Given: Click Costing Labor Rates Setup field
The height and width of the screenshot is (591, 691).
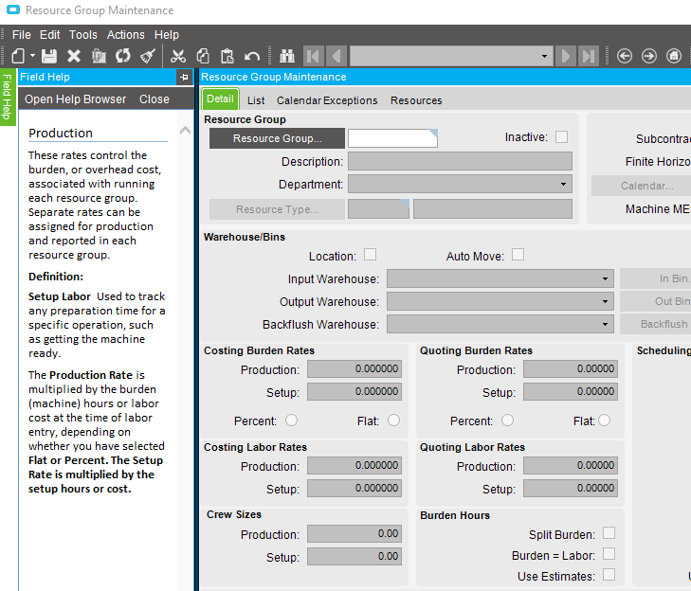Looking at the screenshot, I should tap(355, 489).
